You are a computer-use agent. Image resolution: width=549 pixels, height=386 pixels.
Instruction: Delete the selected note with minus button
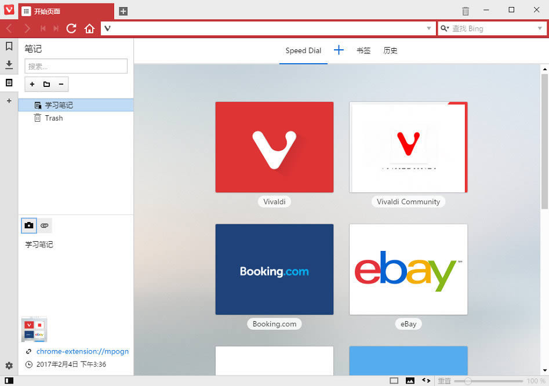click(61, 84)
